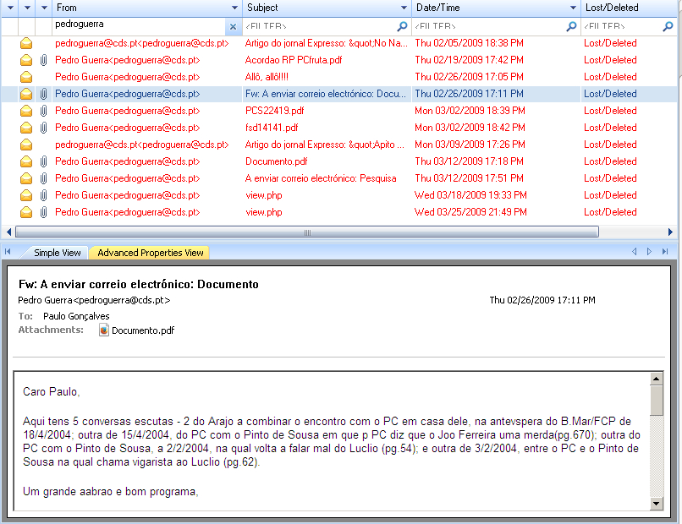Viewport: 682px width, 524px height.
Task: Jump to first tab using tab-strip arrow
Action: pyautogui.click(x=8, y=252)
